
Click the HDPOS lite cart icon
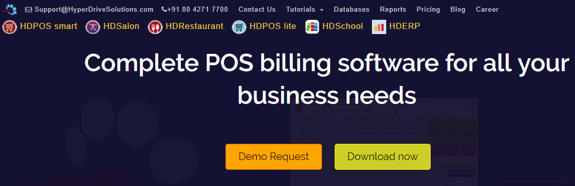click(239, 26)
